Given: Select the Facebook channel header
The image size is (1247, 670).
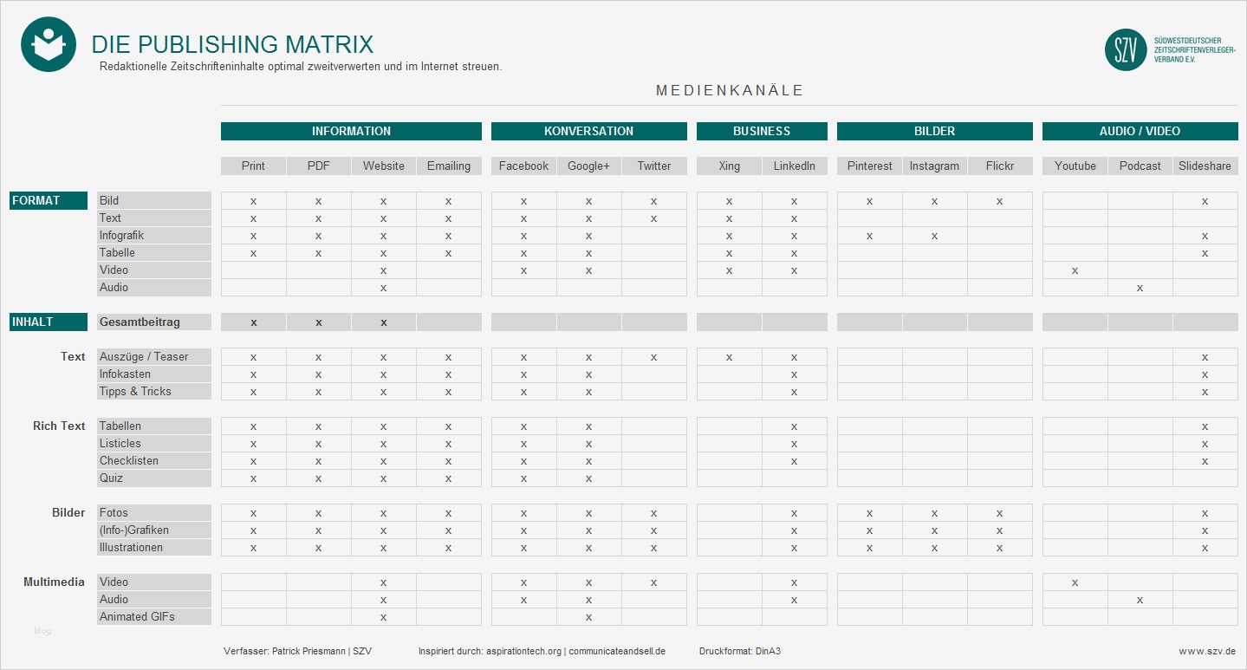Looking at the screenshot, I should click(x=523, y=166).
